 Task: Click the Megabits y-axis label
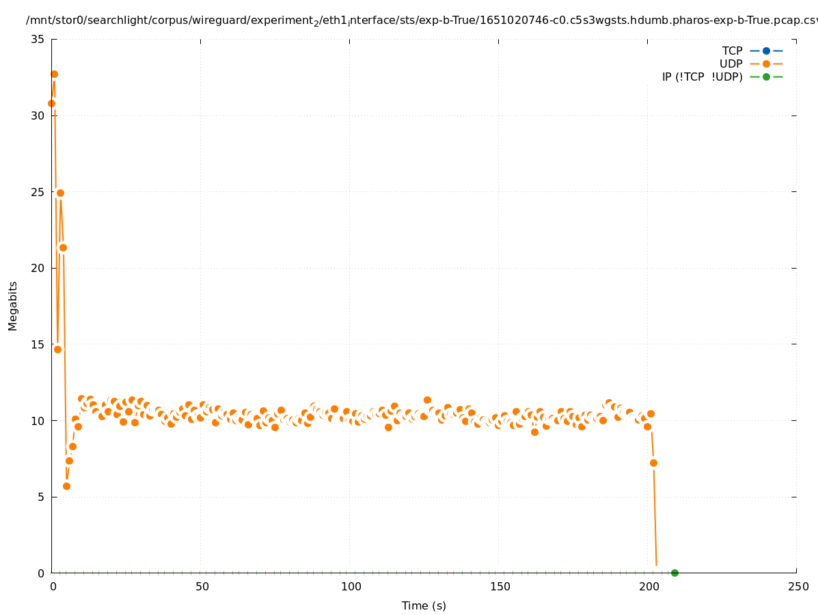coord(13,305)
